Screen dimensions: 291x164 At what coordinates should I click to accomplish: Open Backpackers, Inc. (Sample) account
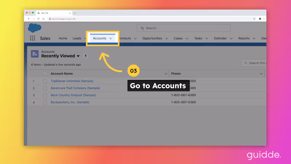(x=70, y=102)
